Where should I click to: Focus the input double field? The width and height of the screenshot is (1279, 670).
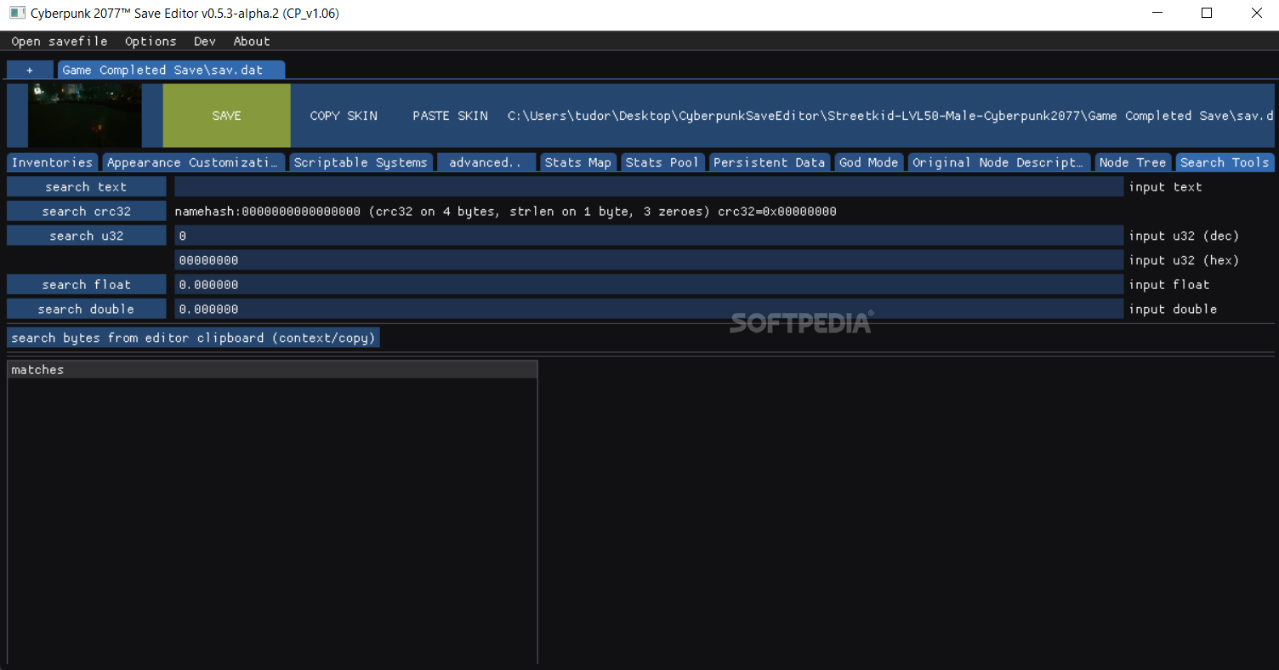(649, 309)
